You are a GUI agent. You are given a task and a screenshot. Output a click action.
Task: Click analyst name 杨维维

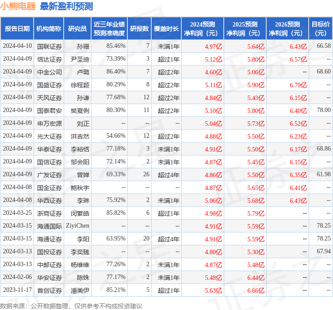click(x=80, y=265)
